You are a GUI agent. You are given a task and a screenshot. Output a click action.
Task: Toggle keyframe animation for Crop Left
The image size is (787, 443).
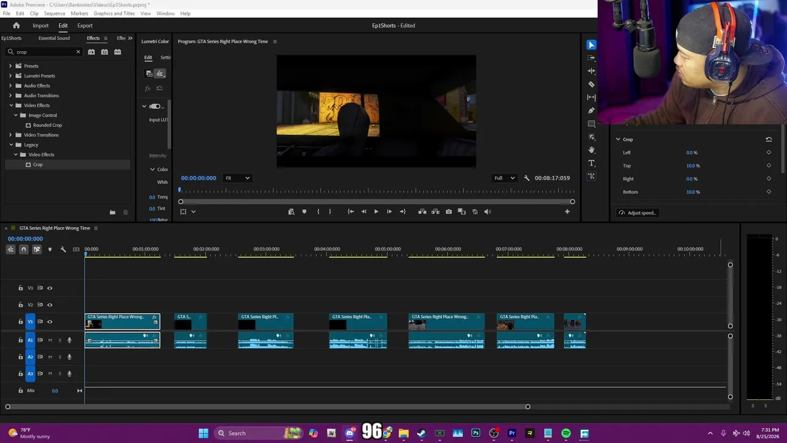click(769, 153)
